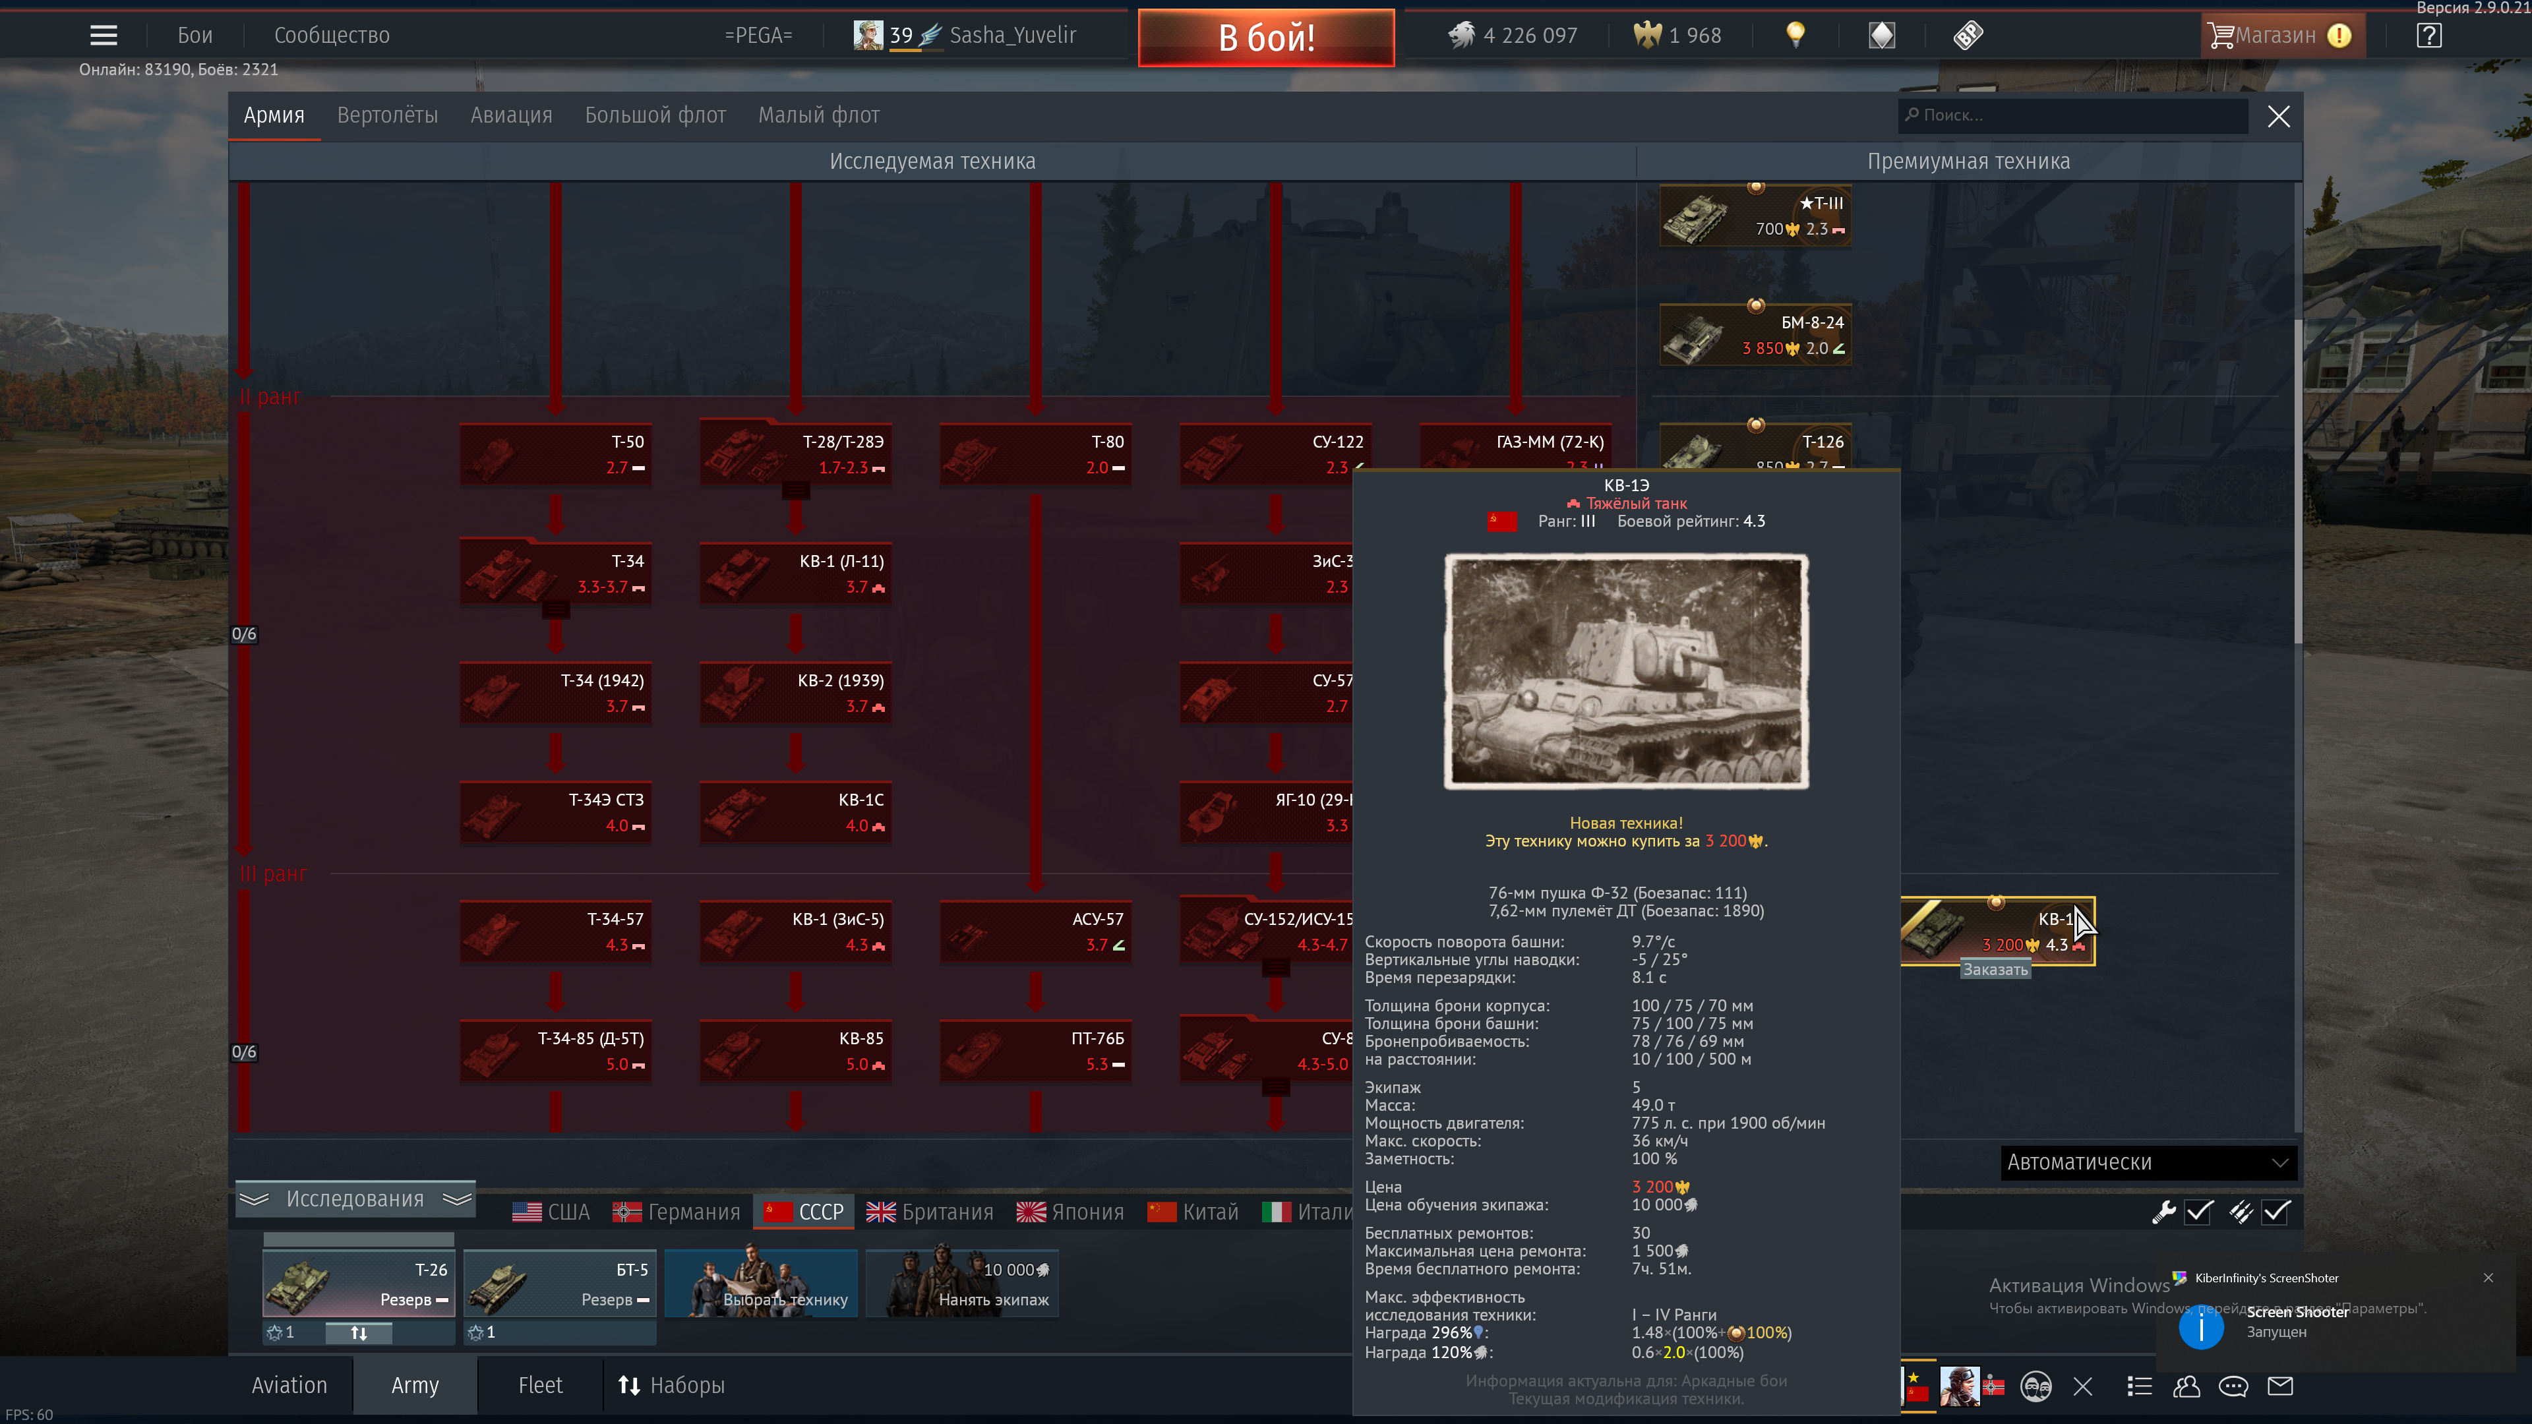Image resolution: width=2532 pixels, height=1424 pixels.
Task: Switch to the Большой флот tab
Action: coord(655,115)
